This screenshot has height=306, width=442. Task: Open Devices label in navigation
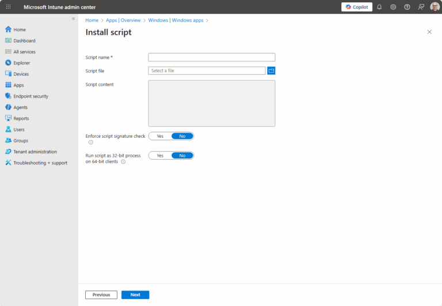[21, 74]
